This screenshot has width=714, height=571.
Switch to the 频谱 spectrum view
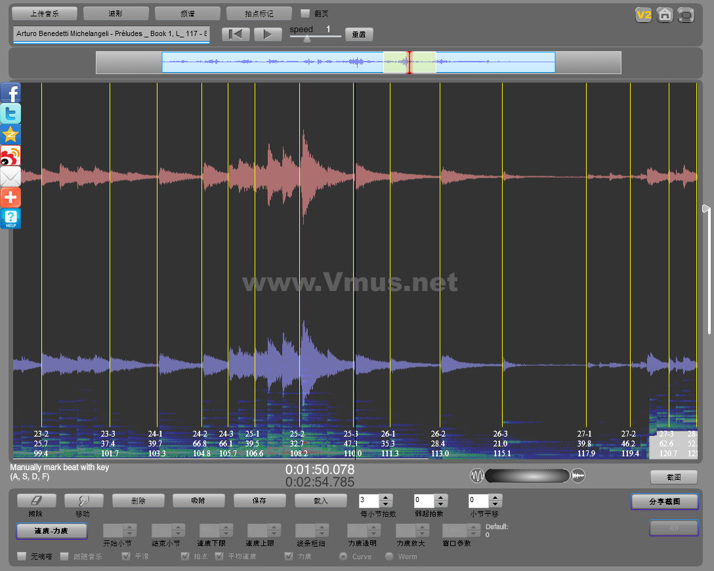[187, 13]
